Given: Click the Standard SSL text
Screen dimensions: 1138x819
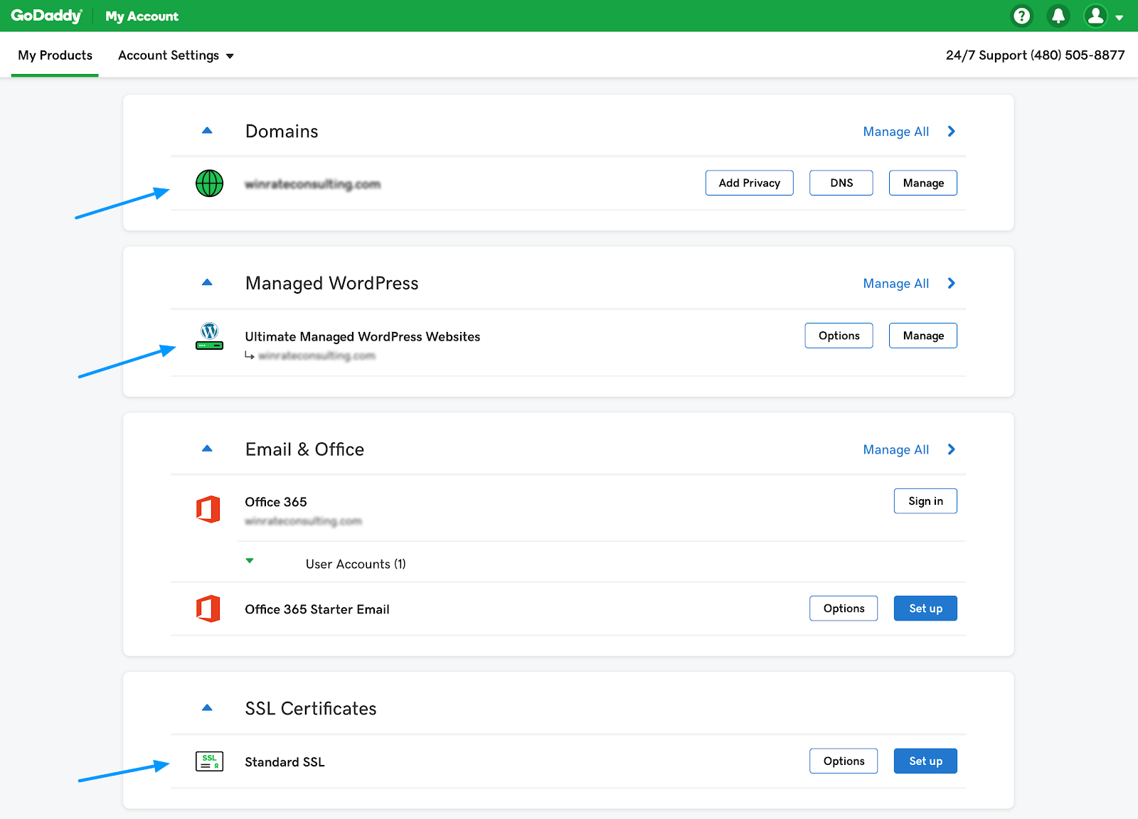Looking at the screenshot, I should click(284, 762).
